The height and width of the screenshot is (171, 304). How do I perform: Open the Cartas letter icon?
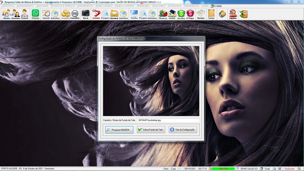[x=211, y=14]
